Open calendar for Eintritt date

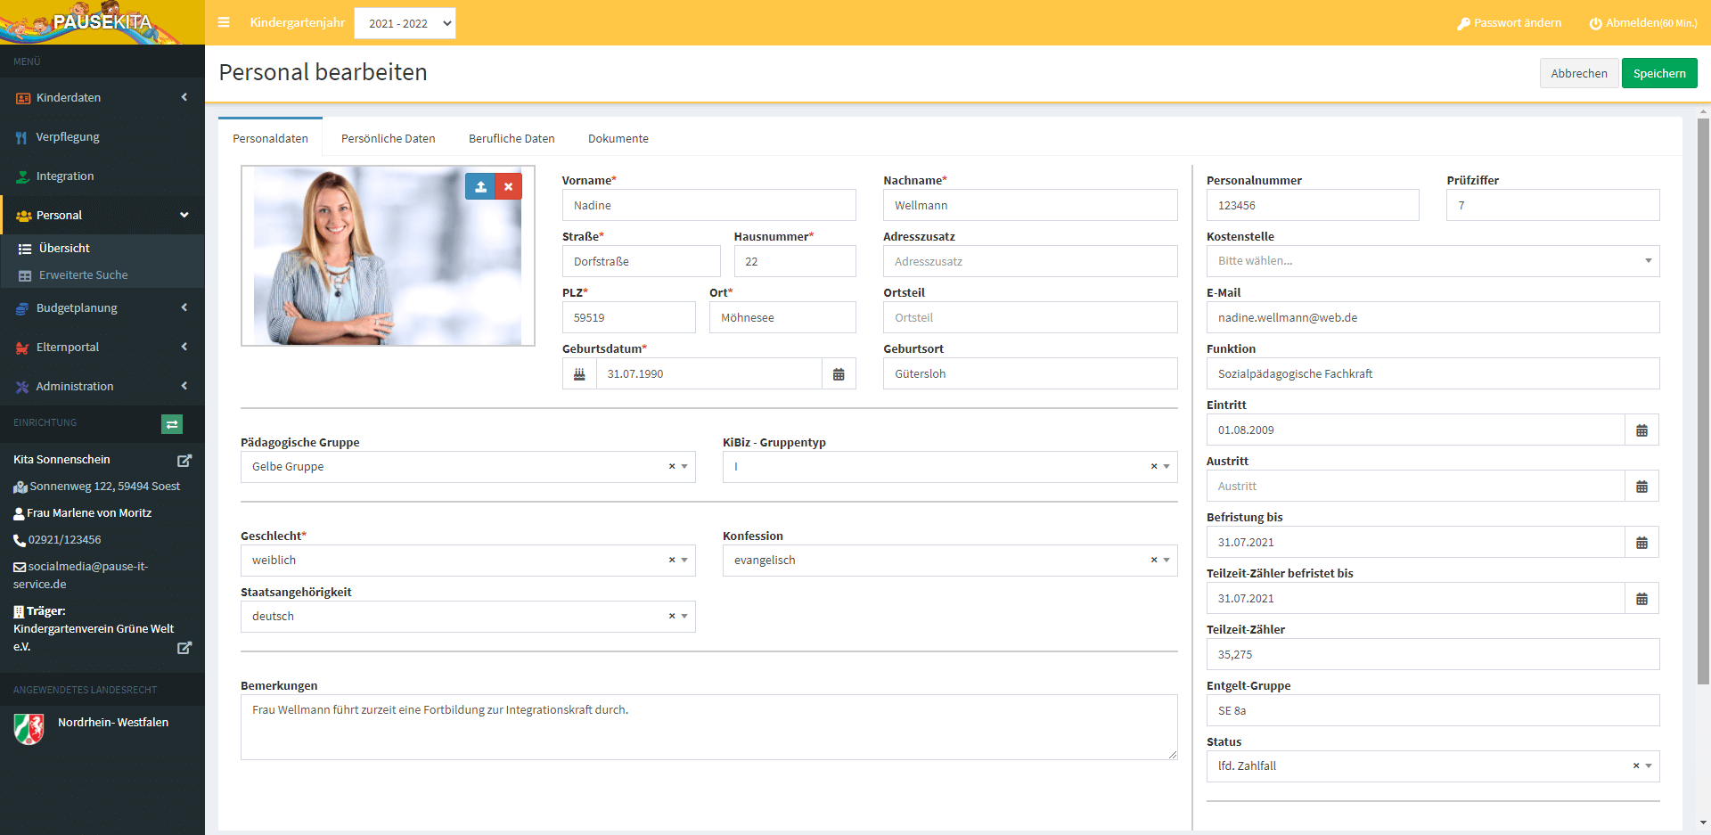[1641, 430]
